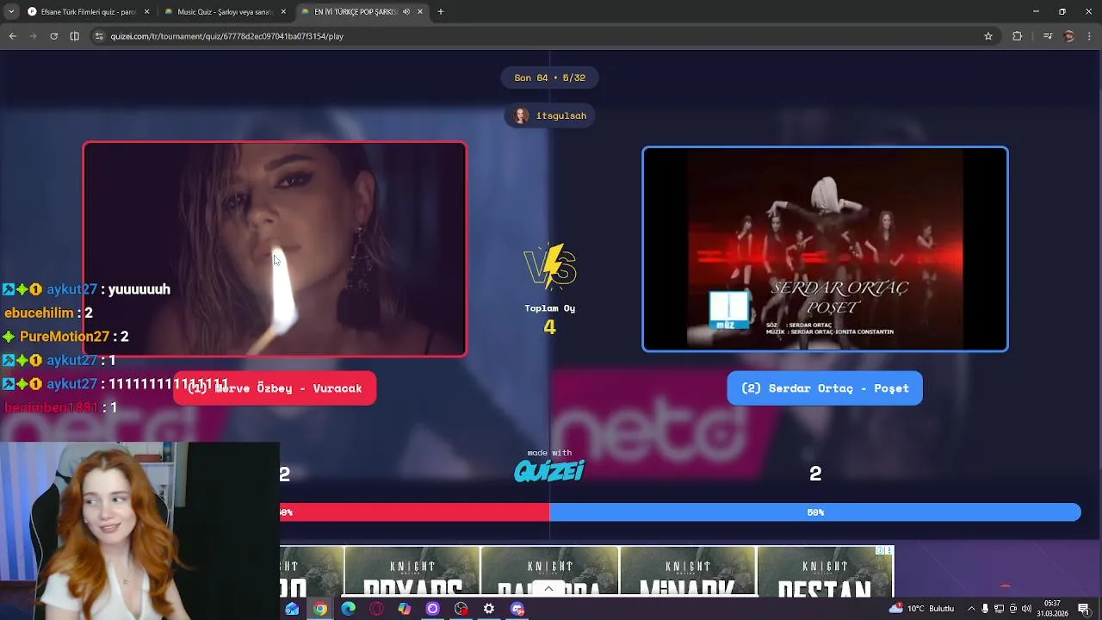1102x620 pixels.
Task: Open Copilot from the taskbar
Action: tap(405, 609)
